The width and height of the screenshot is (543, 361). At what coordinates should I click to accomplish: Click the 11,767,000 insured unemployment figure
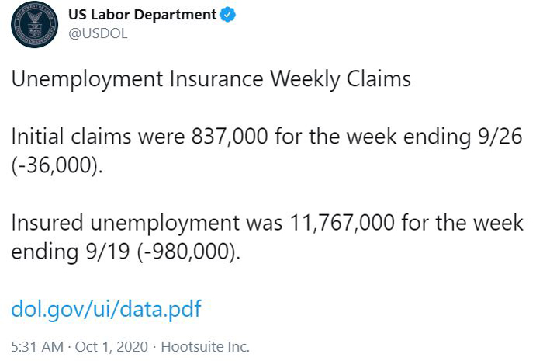(342, 222)
